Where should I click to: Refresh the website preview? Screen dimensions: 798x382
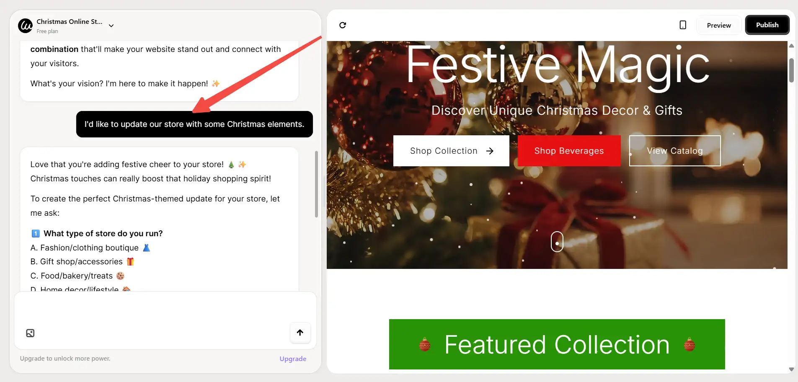[x=343, y=25]
